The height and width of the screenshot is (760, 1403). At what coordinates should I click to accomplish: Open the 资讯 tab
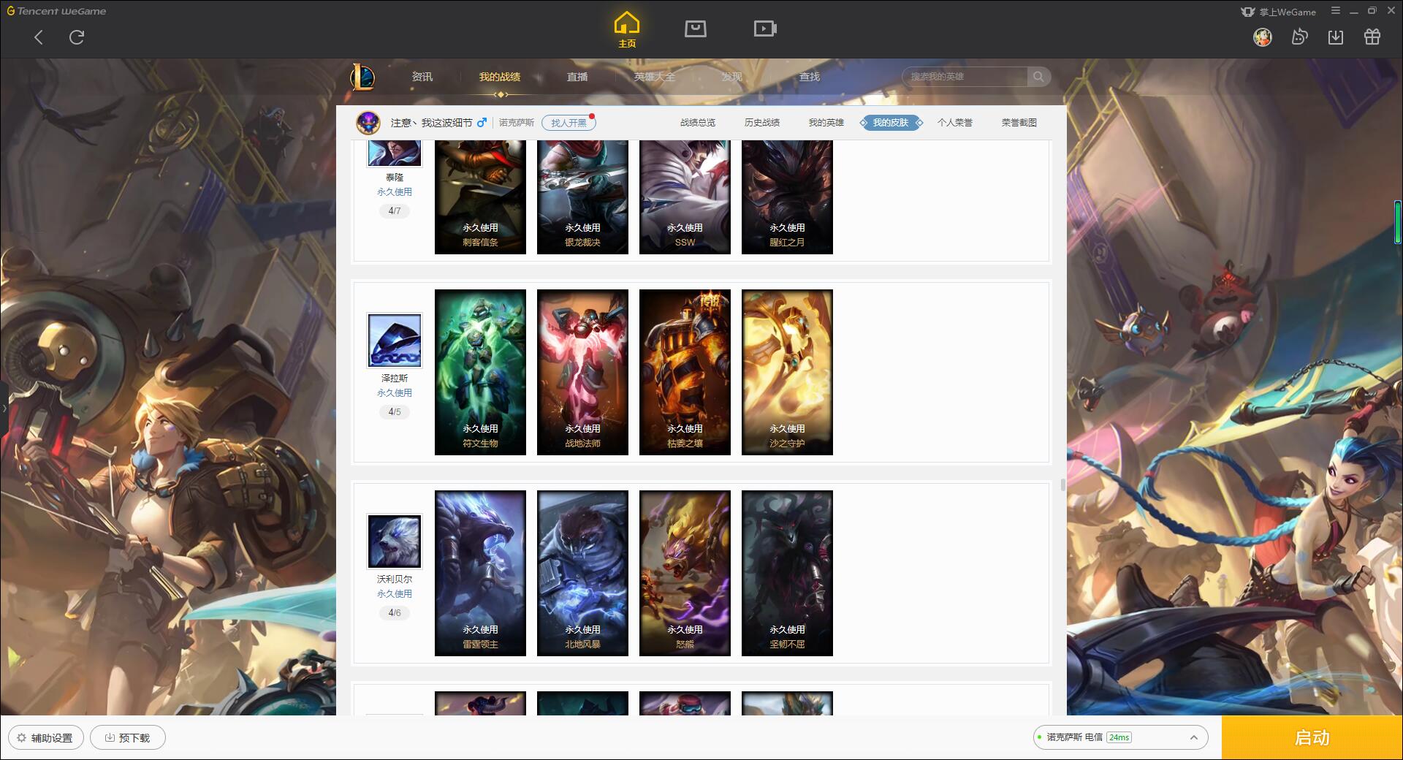coord(422,77)
